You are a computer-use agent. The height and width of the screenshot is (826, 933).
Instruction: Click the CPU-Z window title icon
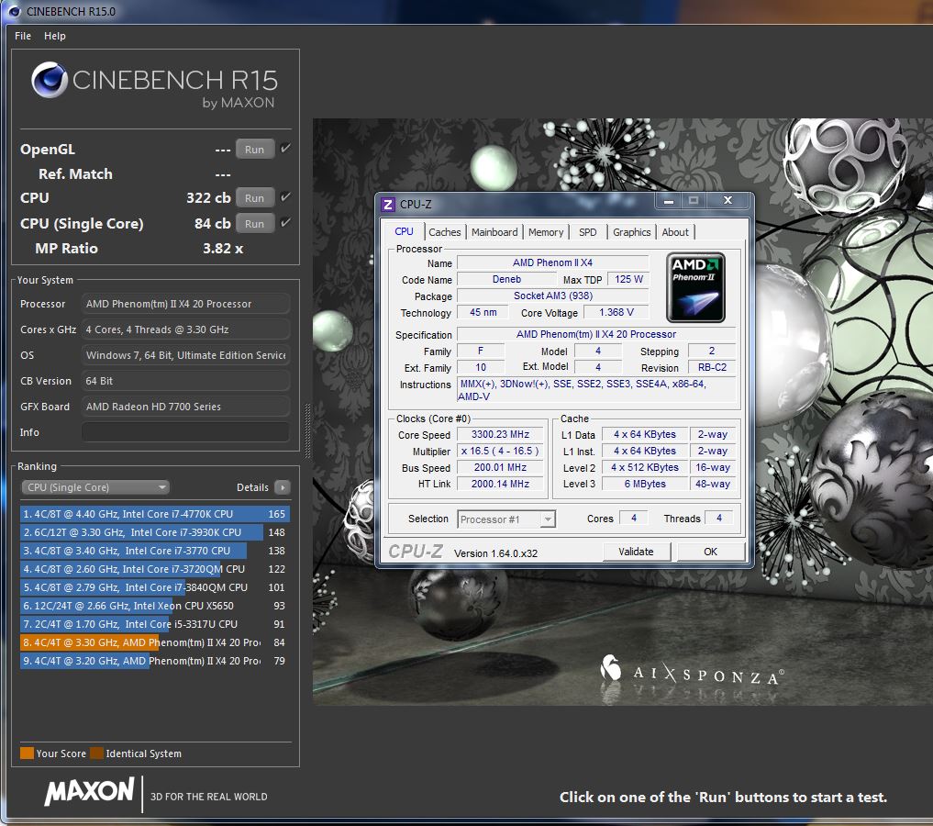point(388,205)
